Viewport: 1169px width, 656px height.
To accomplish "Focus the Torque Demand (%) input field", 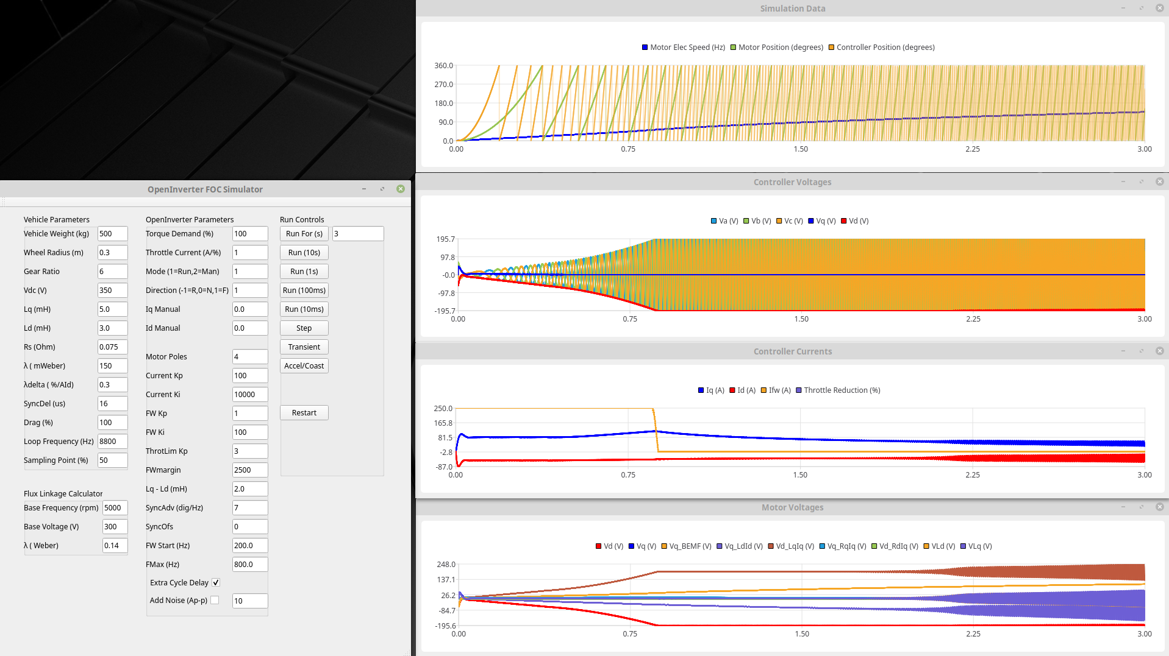I will pos(249,233).
